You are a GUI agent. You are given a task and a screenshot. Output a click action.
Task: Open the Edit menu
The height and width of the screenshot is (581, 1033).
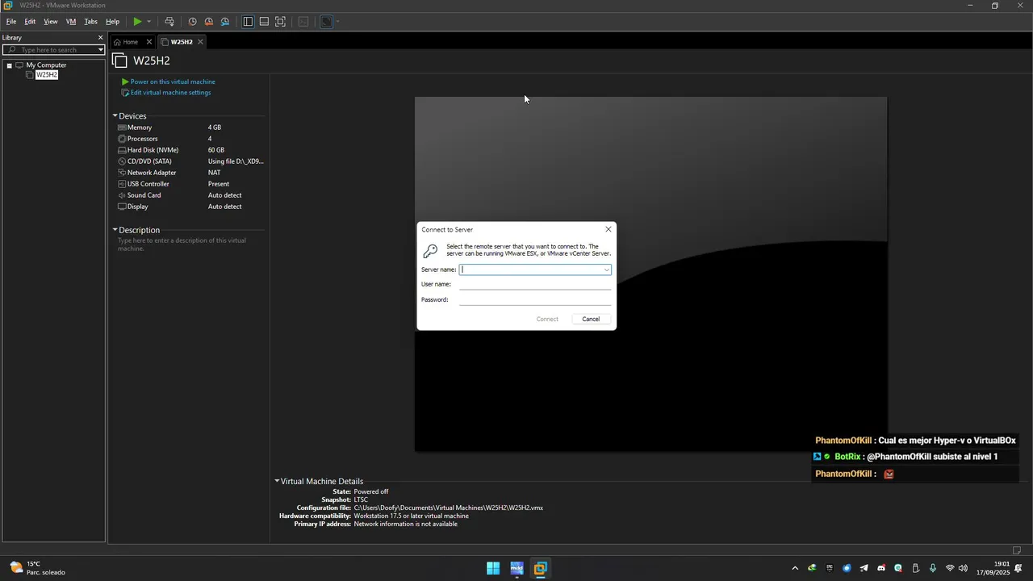(30, 22)
